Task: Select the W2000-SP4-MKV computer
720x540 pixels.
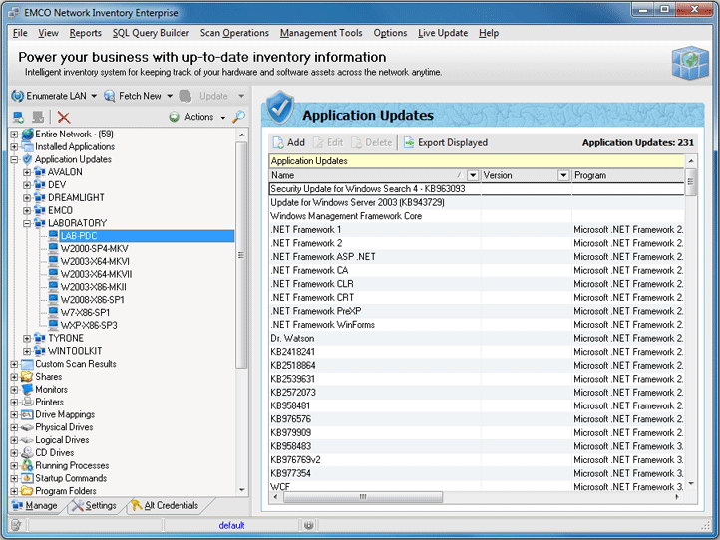Action: point(94,249)
